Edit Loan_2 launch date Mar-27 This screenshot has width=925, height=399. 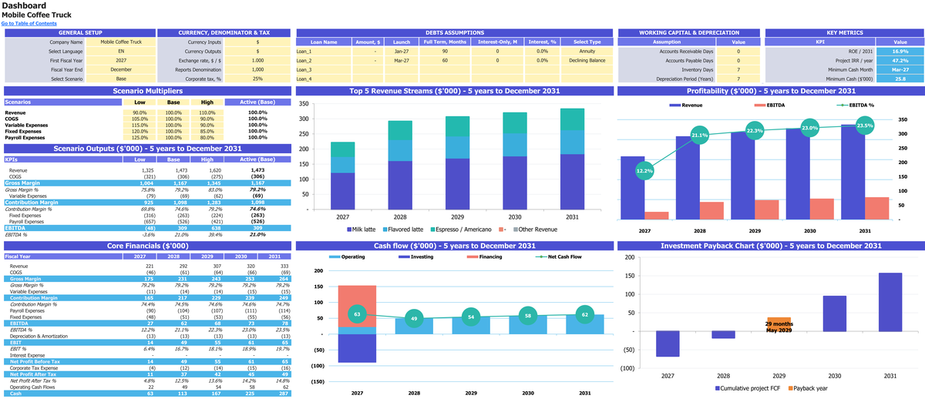[402, 60]
